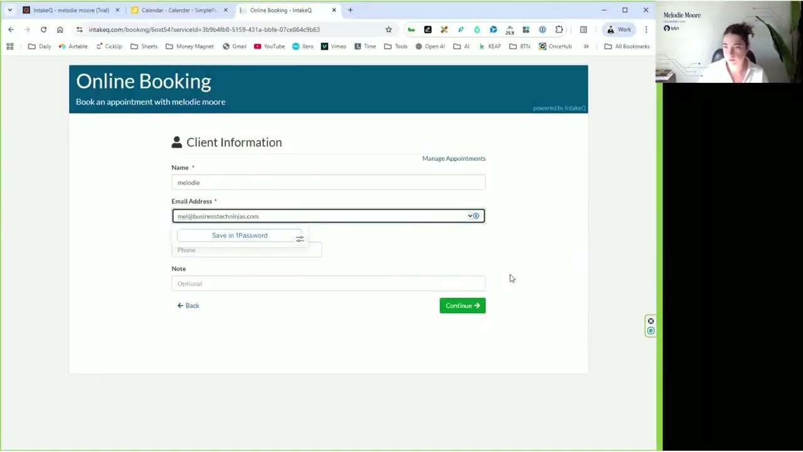Screen dimensions: 803x452
Task: Click the Note optional field
Action: tap(328, 284)
